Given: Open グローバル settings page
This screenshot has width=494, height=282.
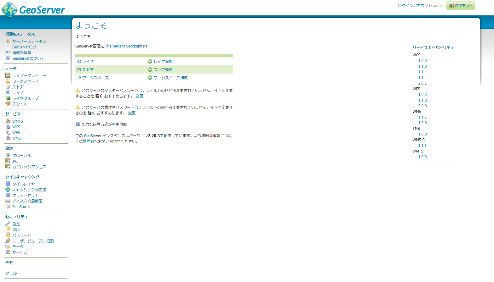Looking at the screenshot, I should (x=22, y=155).
